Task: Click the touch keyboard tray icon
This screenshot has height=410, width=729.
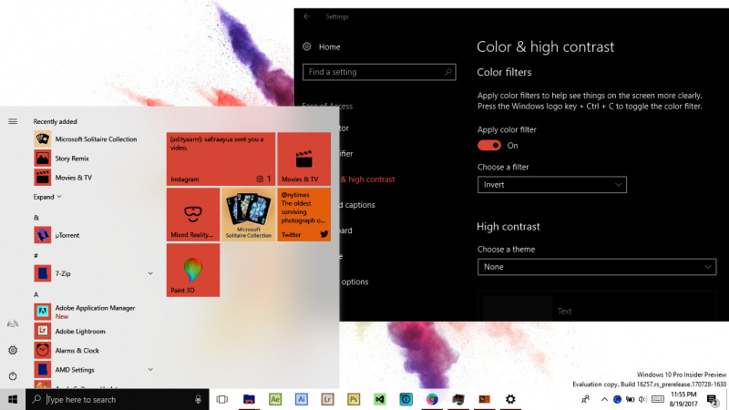Action: click(657, 399)
